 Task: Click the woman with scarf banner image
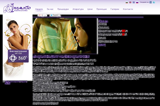click(65, 36)
